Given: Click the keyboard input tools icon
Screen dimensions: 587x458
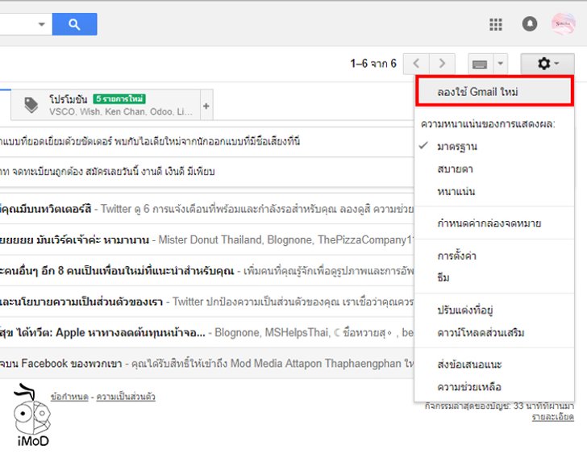Looking at the screenshot, I should [x=481, y=64].
